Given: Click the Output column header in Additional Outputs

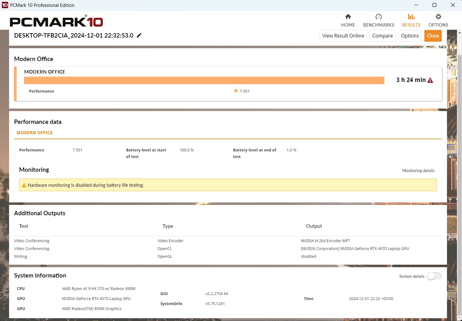Looking at the screenshot, I should click(314, 226).
